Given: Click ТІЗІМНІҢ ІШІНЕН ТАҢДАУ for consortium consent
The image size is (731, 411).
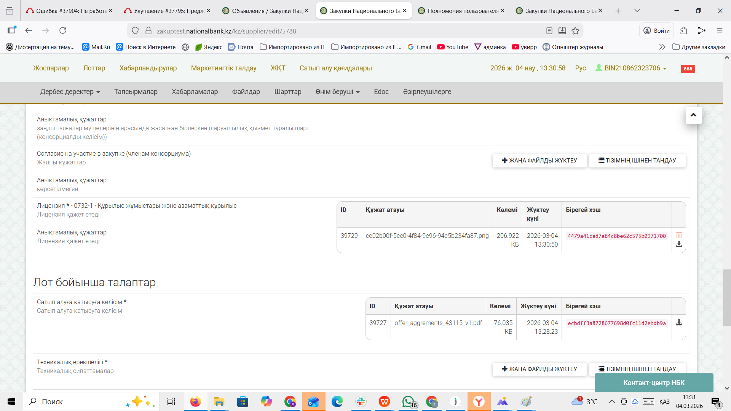Looking at the screenshot, I should 637,161.
